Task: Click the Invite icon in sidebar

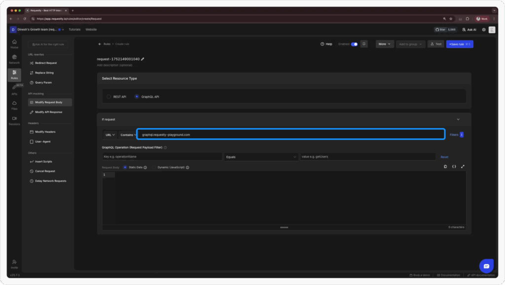Action: pos(14,264)
